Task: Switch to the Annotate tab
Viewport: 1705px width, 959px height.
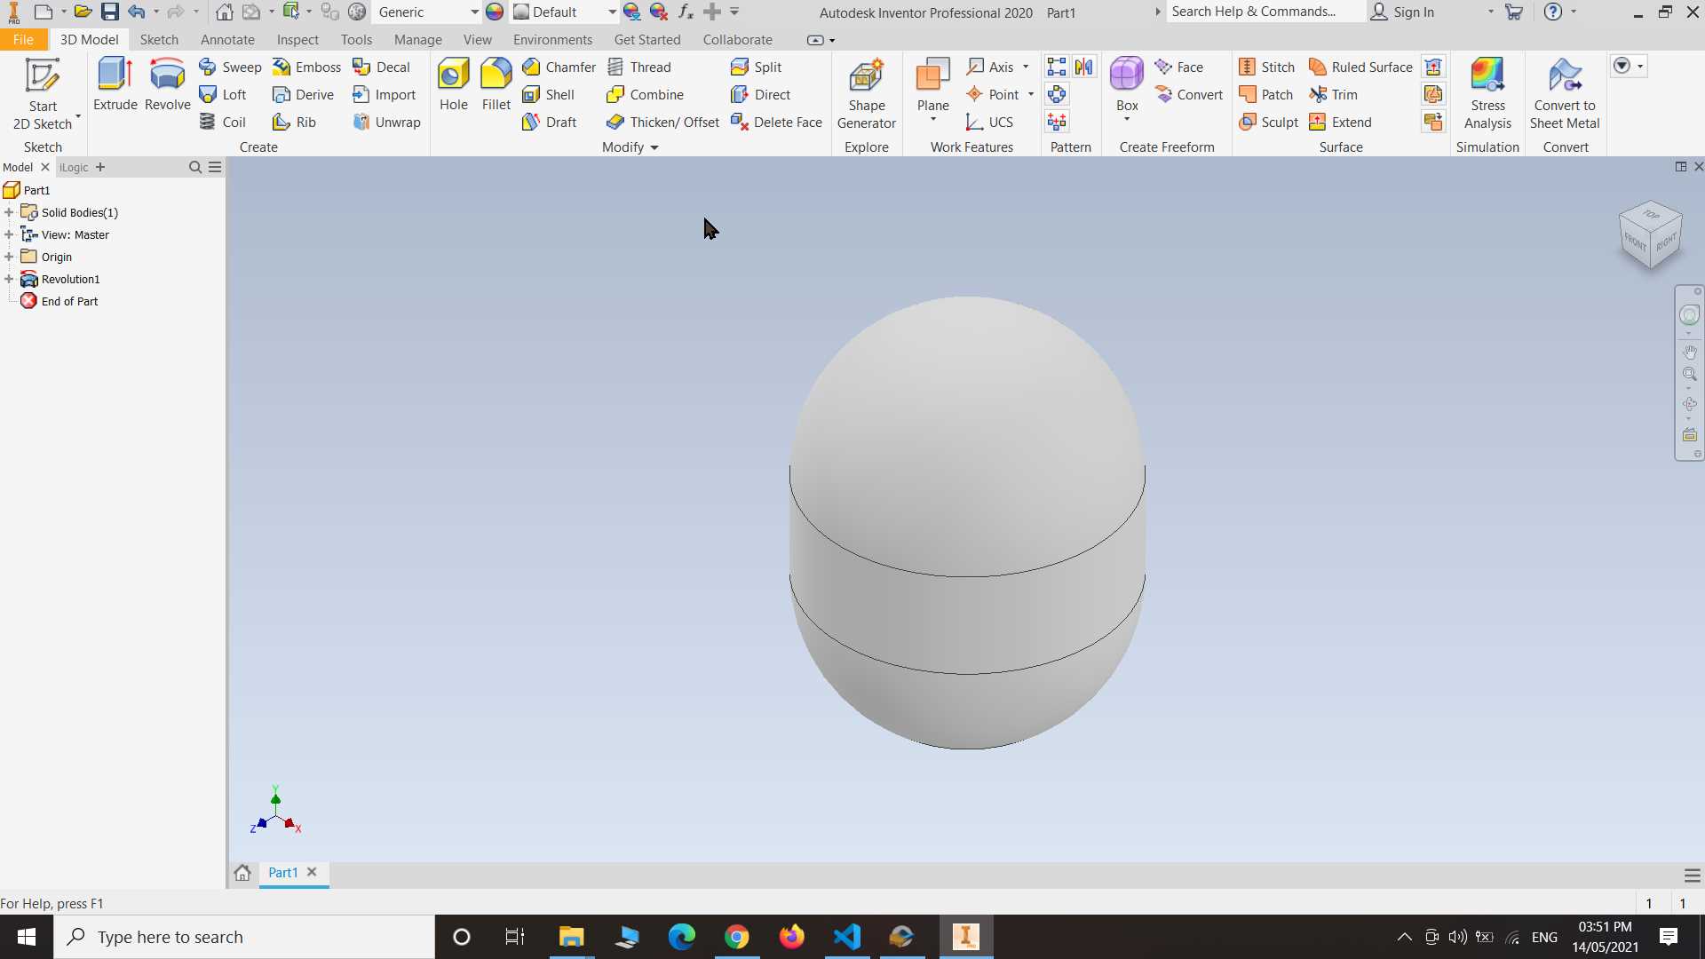Action: 227,40
